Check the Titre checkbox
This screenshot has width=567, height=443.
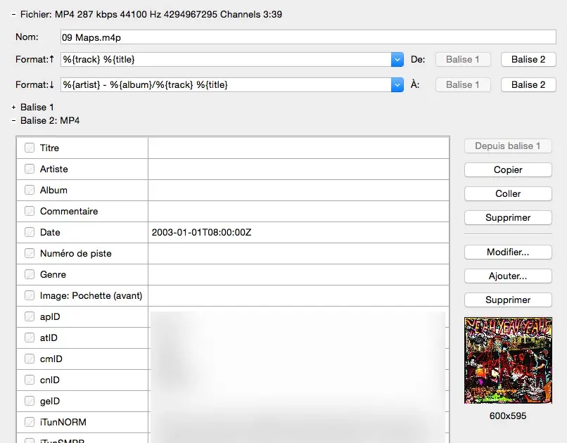click(28, 148)
